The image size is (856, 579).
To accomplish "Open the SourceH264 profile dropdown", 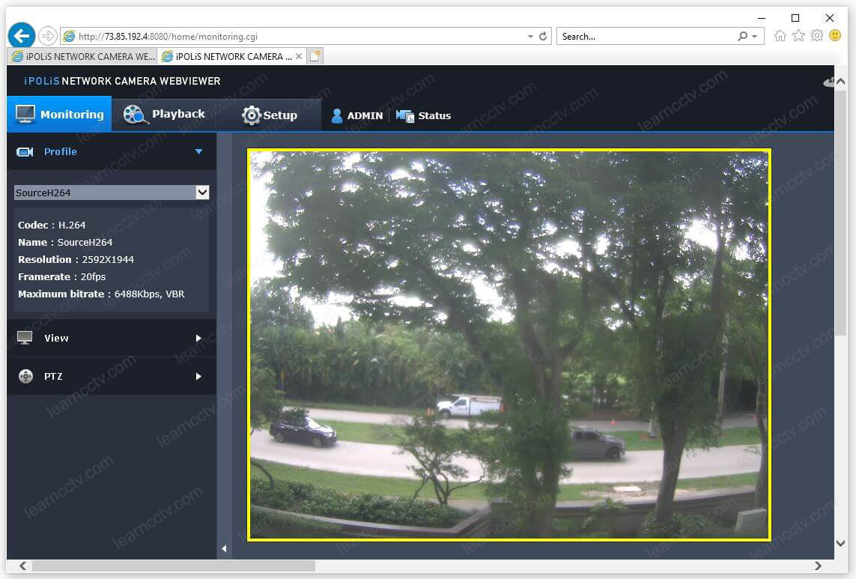I will click(112, 193).
